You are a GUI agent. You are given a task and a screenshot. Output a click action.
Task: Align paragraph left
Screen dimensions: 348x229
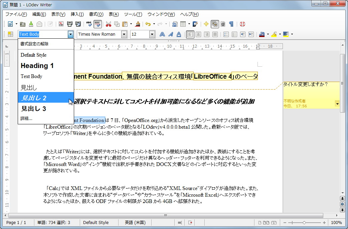click(x=190, y=34)
